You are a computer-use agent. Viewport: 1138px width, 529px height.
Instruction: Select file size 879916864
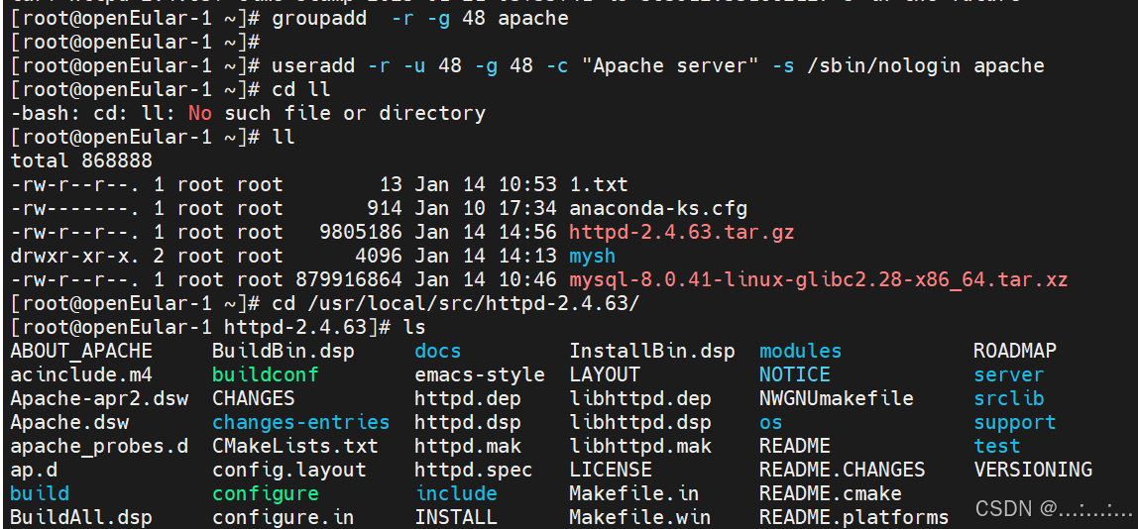[348, 279]
